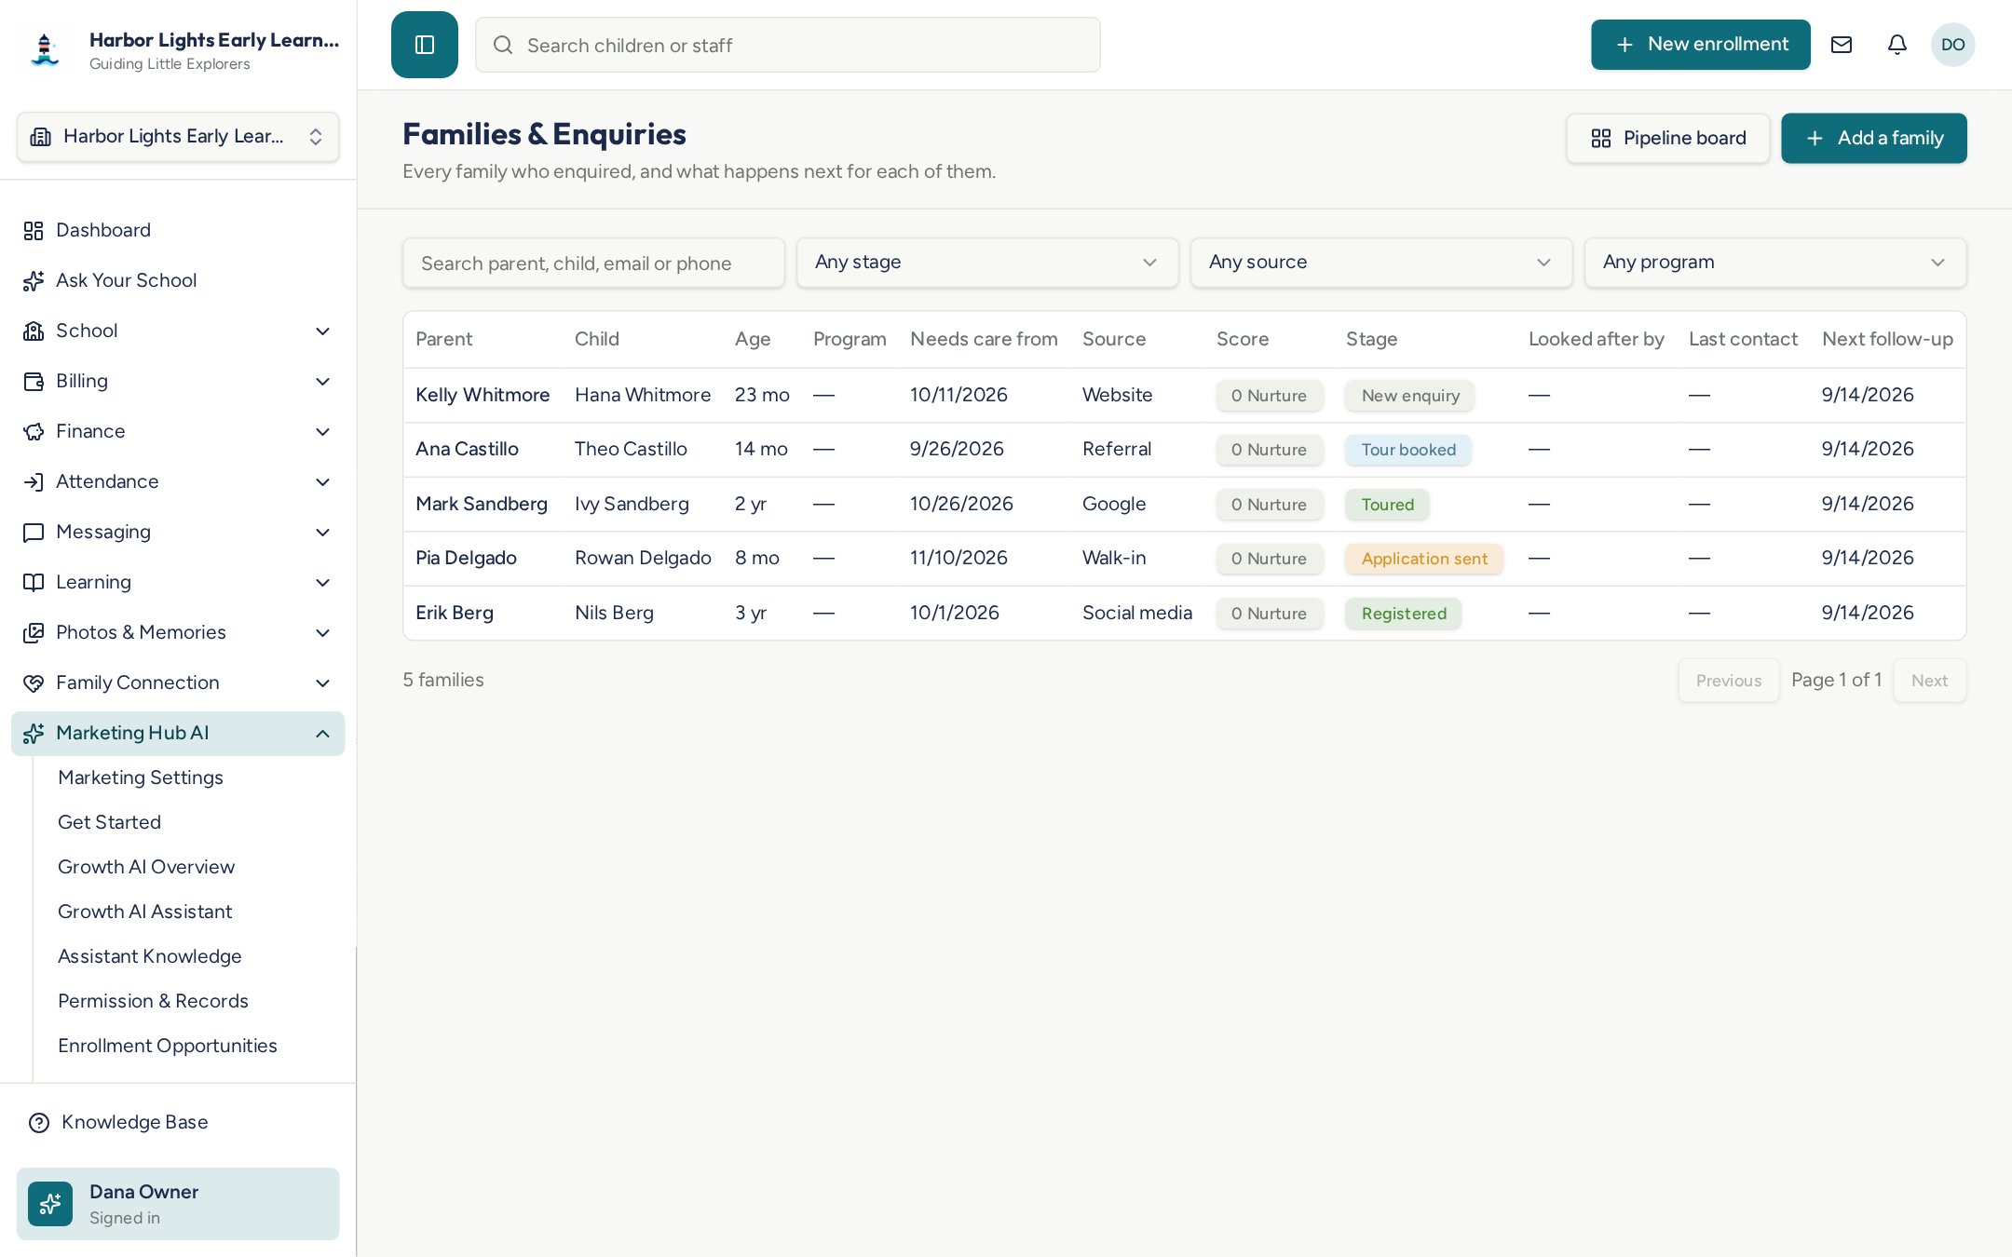2012x1257 pixels.
Task: Click the Harbor Lights lighthouse logo
Action: point(45,50)
